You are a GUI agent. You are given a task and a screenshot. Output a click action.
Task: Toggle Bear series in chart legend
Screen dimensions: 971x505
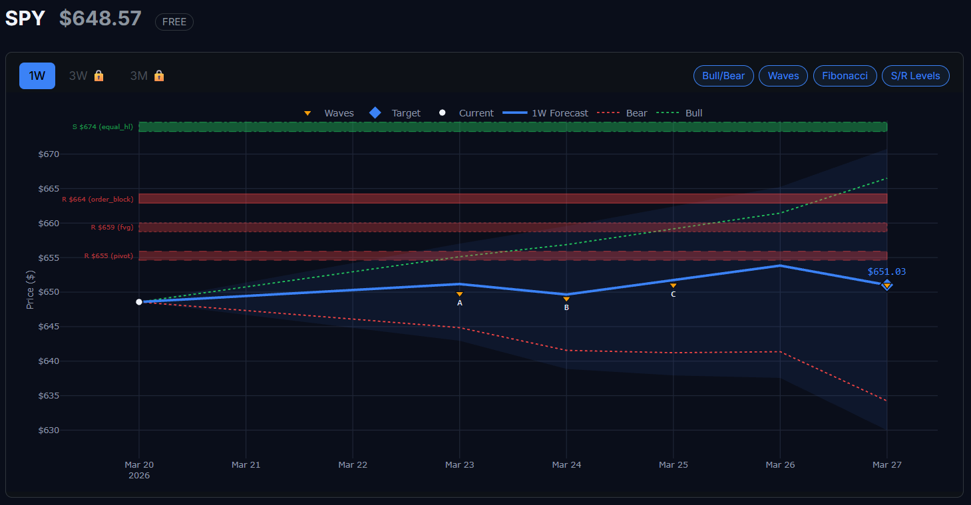point(623,113)
